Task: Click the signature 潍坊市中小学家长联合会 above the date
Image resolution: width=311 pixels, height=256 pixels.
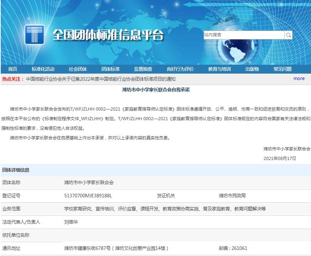Action: point(287,149)
